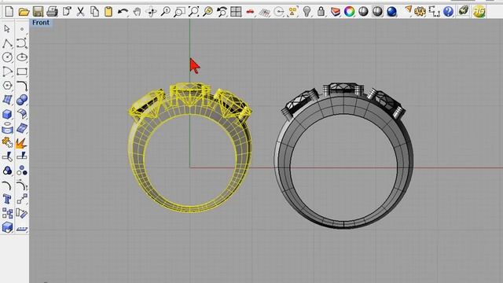The width and height of the screenshot is (503, 283).
Task: Select the Fillet Surface tool
Action: [x=21, y=114]
